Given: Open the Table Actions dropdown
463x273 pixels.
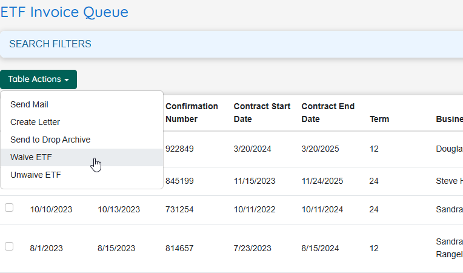Looking at the screenshot, I should click(x=38, y=79).
